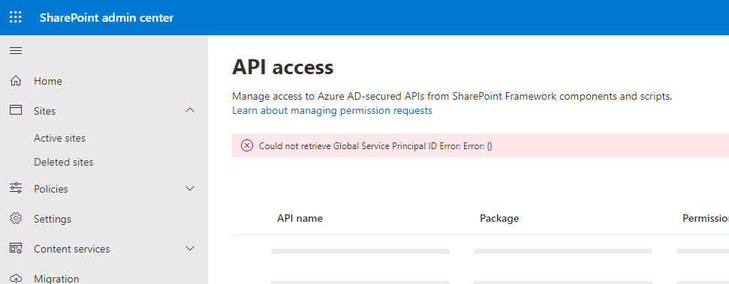The height and width of the screenshot is (284, 729).
Task: Click the Settings gear icon
Action: click(16, 219)
